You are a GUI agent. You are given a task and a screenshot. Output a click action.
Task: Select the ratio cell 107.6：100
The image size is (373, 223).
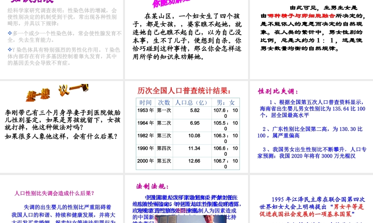[x=226, y=113]
